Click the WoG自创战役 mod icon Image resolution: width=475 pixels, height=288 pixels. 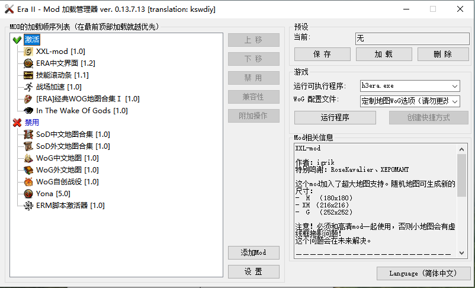[x=28, y=181]
